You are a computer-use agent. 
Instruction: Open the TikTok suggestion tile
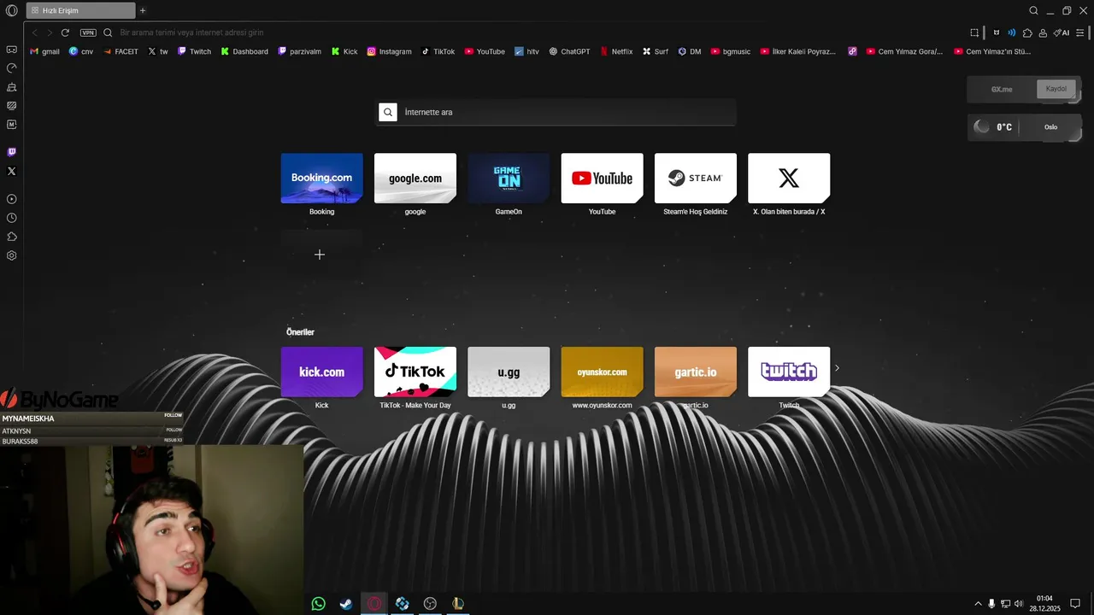tap(415, 372)
